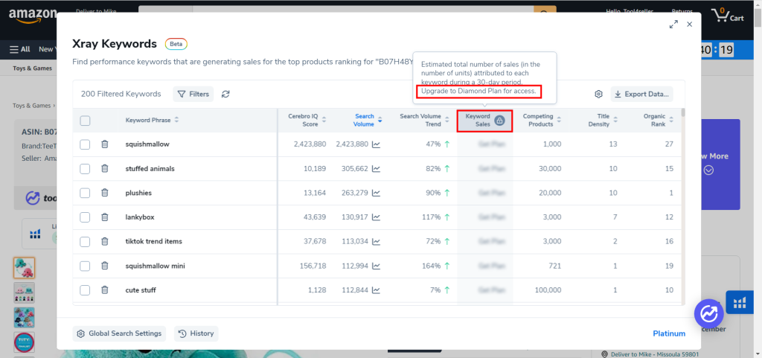Open search volume chart for plushies
The width and height of the screenshot is (762, 358).
pos(376,193)
